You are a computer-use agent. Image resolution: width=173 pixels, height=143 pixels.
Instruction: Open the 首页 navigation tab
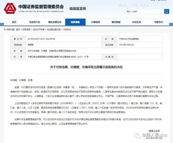[14, 22]
